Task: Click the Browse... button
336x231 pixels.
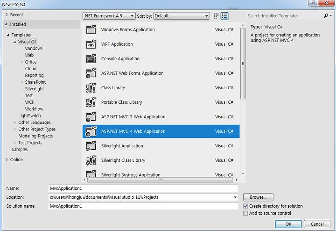Action: (x=258, y=197)
